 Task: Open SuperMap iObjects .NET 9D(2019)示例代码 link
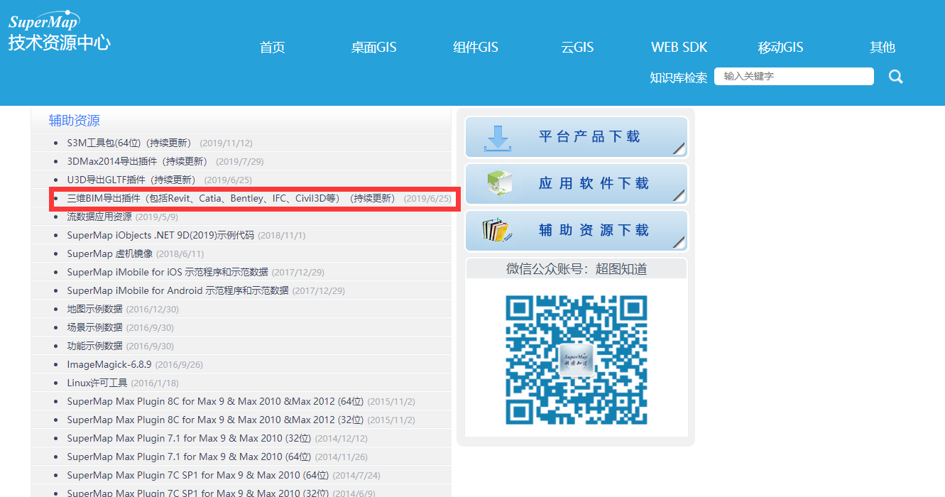pos(160,235)
